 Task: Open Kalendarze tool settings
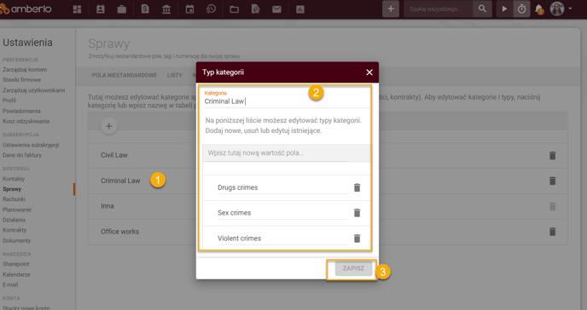(16, 274)
